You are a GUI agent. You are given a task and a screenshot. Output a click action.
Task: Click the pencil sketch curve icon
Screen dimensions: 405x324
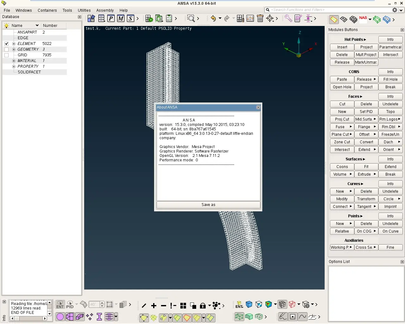click(x=283, y=316)
